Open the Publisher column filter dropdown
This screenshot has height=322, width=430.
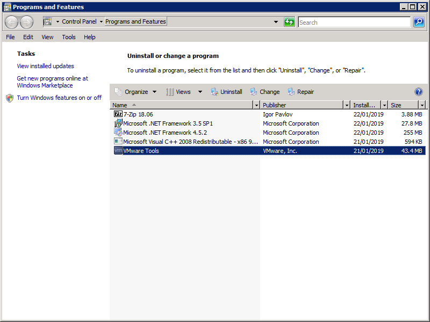pyautogui.click(x=347, y=105)
